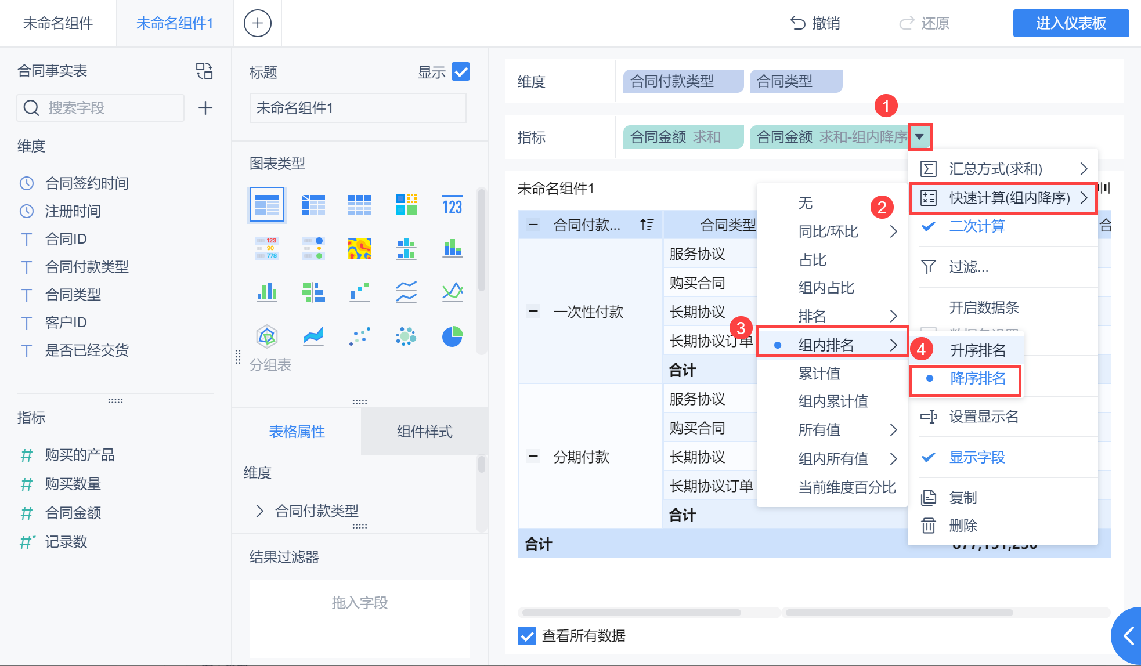
Task: Click the add new component plus icon
Action: tap(257, 23)
